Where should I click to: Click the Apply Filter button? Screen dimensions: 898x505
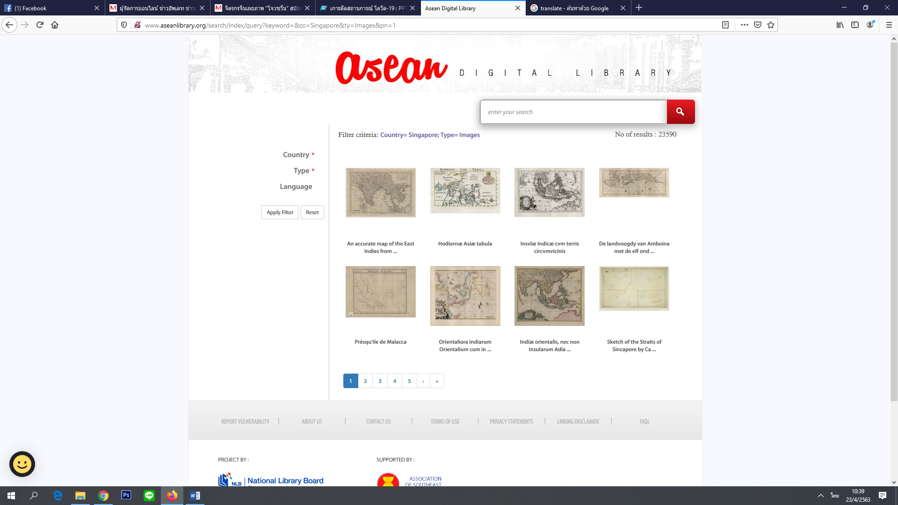coord(280,212)
